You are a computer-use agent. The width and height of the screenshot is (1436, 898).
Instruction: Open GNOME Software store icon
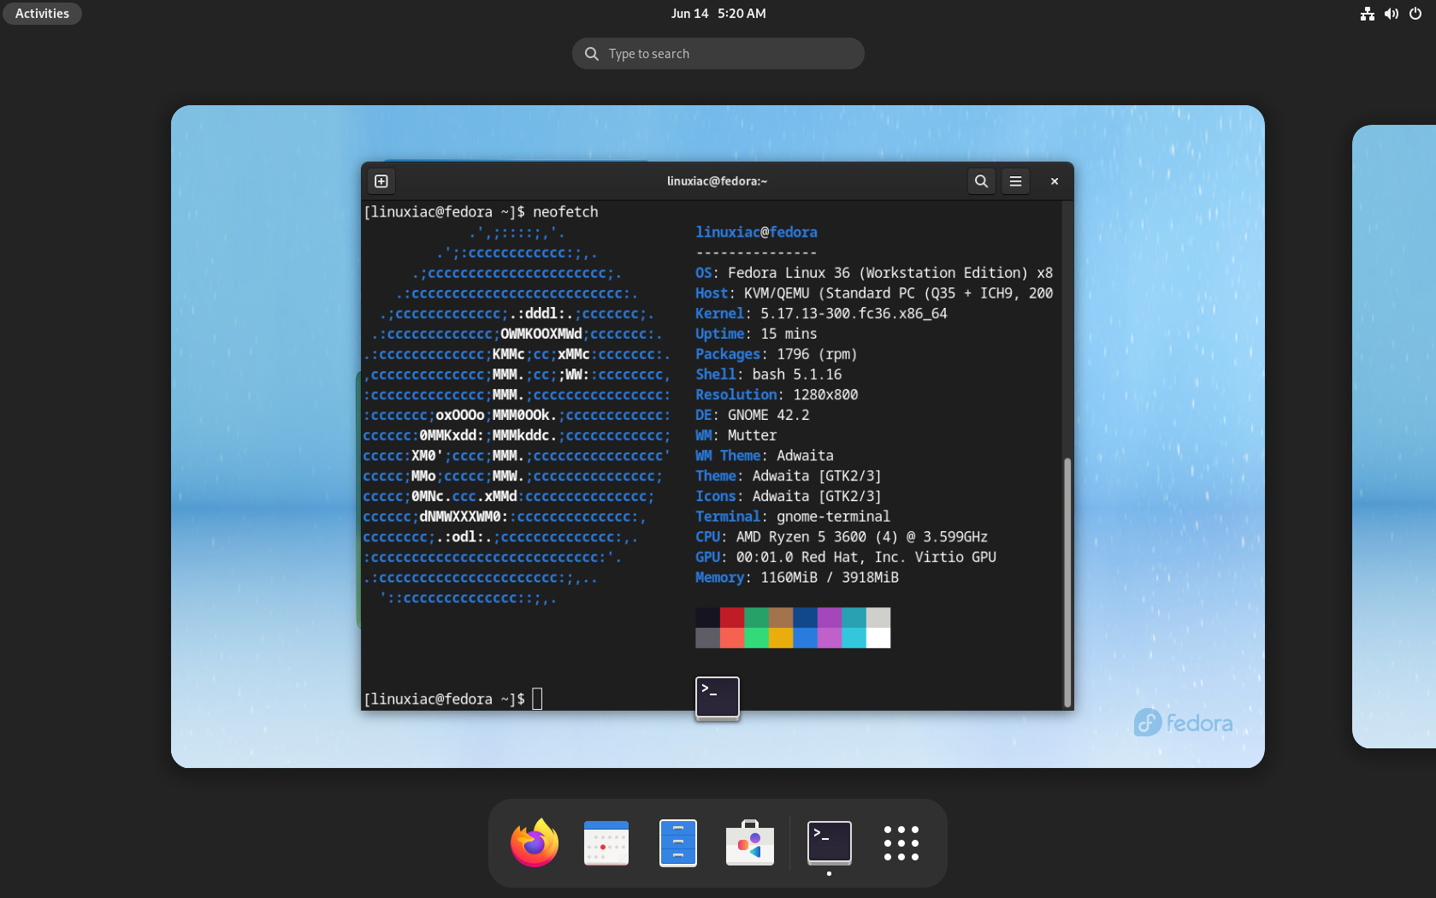point(750,843)
